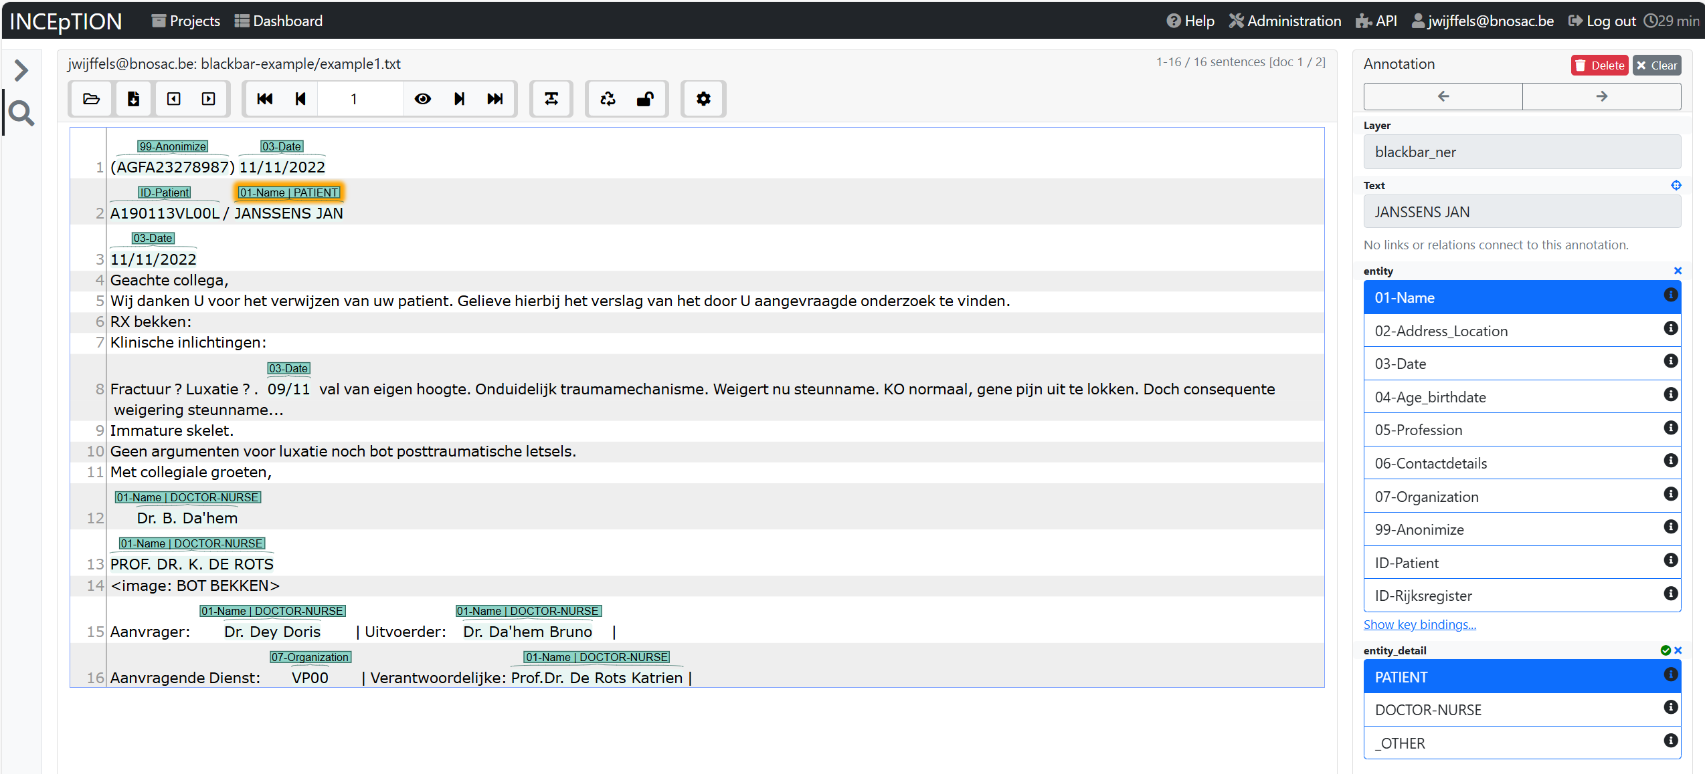Select 07-Organization entity option
Image resolution: width=1705 pixels, height=774 pixels.
1522,497
